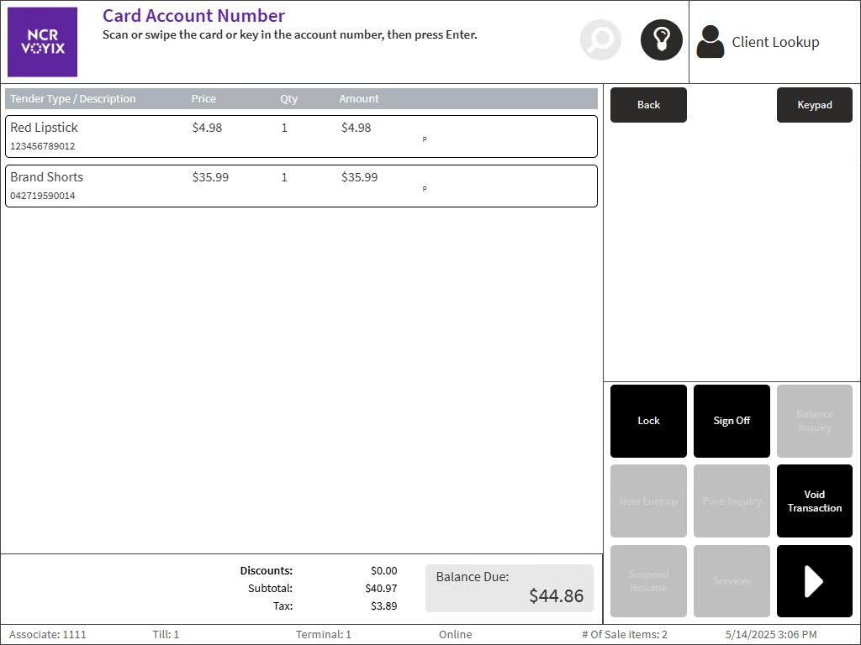861x645 pixels.
Task: Select the Brand Shorts line item
Action: (x=301, y=186)
